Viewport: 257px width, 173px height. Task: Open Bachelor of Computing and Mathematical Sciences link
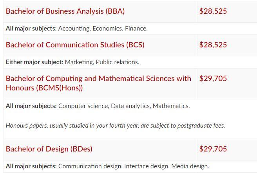(98, 83)
